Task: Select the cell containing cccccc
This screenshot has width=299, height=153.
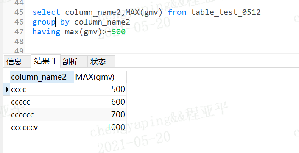Action: pyautogui.click(x=42, y=115)
